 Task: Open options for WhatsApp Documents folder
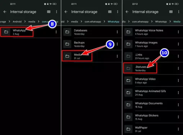click(178, 105)
